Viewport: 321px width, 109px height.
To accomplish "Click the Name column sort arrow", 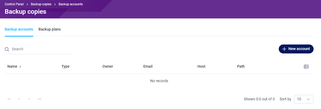I will [x=20, y=67].
